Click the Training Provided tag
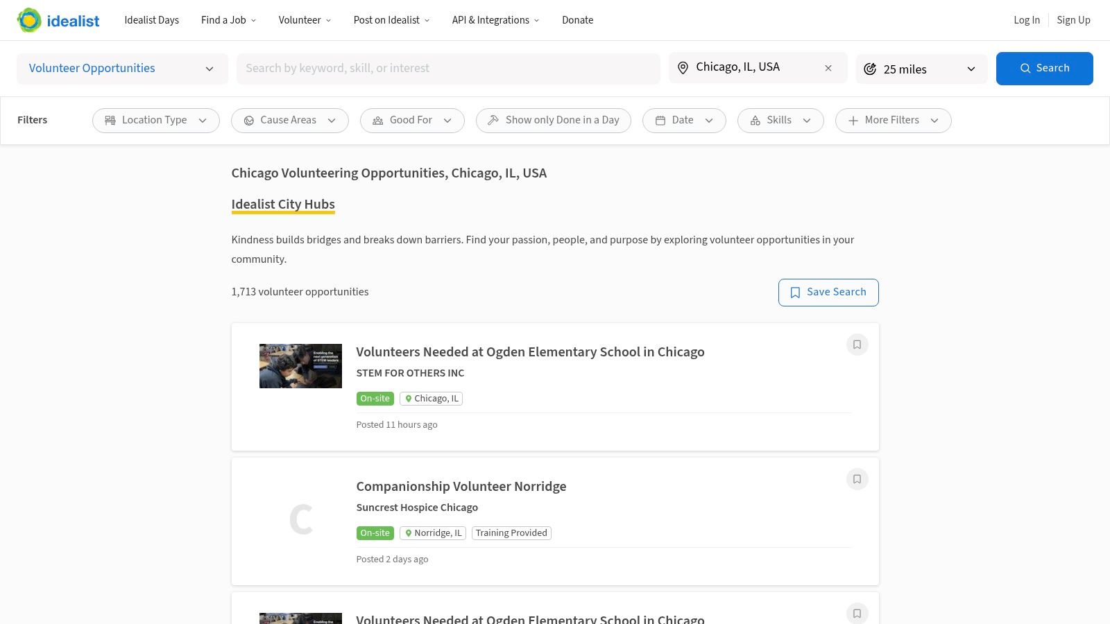1110x624 pixels. pyautogui.click(x=511, y=533)
